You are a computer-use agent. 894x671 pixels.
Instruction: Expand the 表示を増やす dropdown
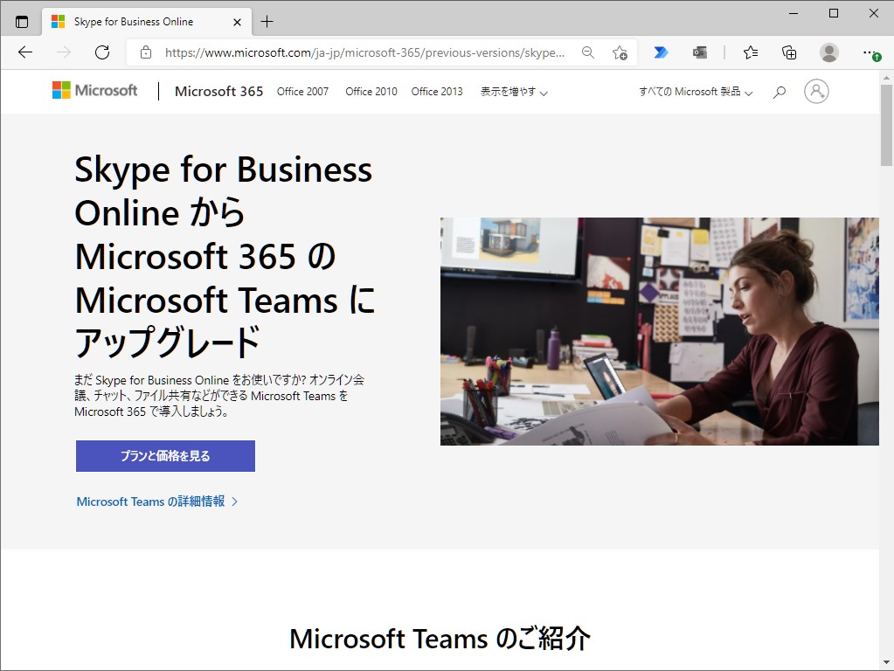coord(511,91)
